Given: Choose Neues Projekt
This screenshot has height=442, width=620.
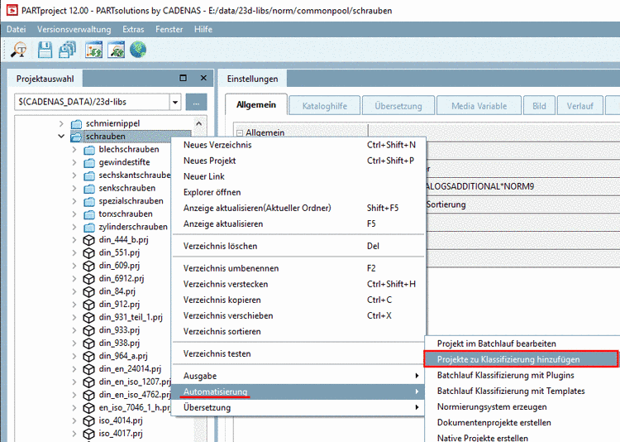Looking at the screenshot, I should pos(299,161).
